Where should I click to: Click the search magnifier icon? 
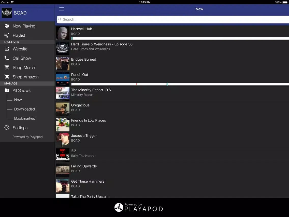(x=60, y=19)
